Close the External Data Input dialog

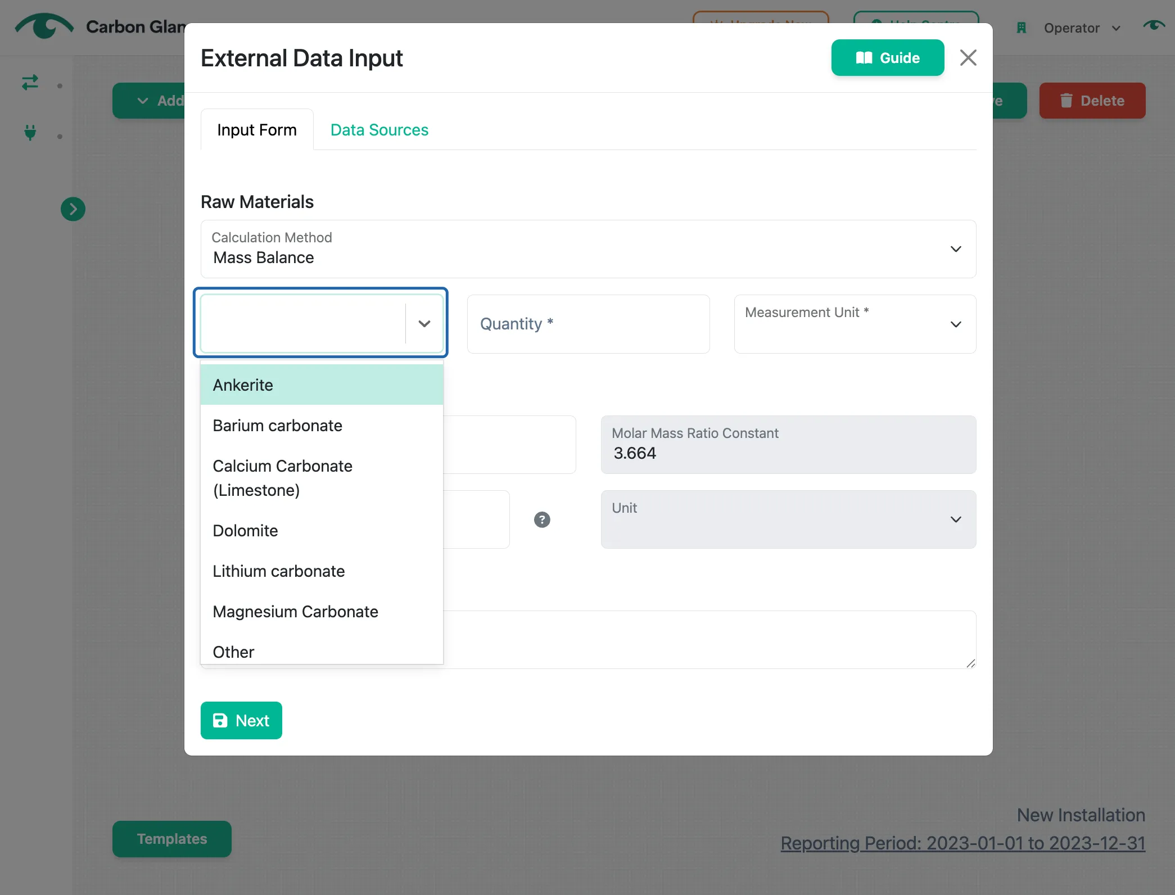click(x=968, y=57)
